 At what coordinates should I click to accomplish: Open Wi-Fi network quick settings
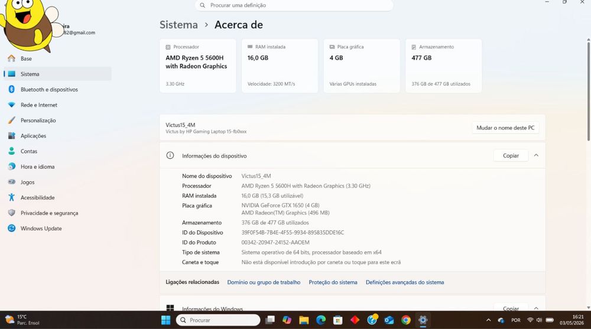(x=530, y=320)
